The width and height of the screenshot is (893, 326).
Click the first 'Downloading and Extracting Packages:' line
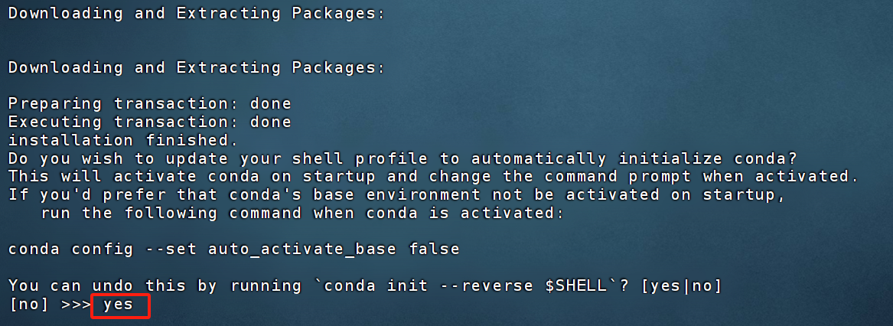(197, 14)
